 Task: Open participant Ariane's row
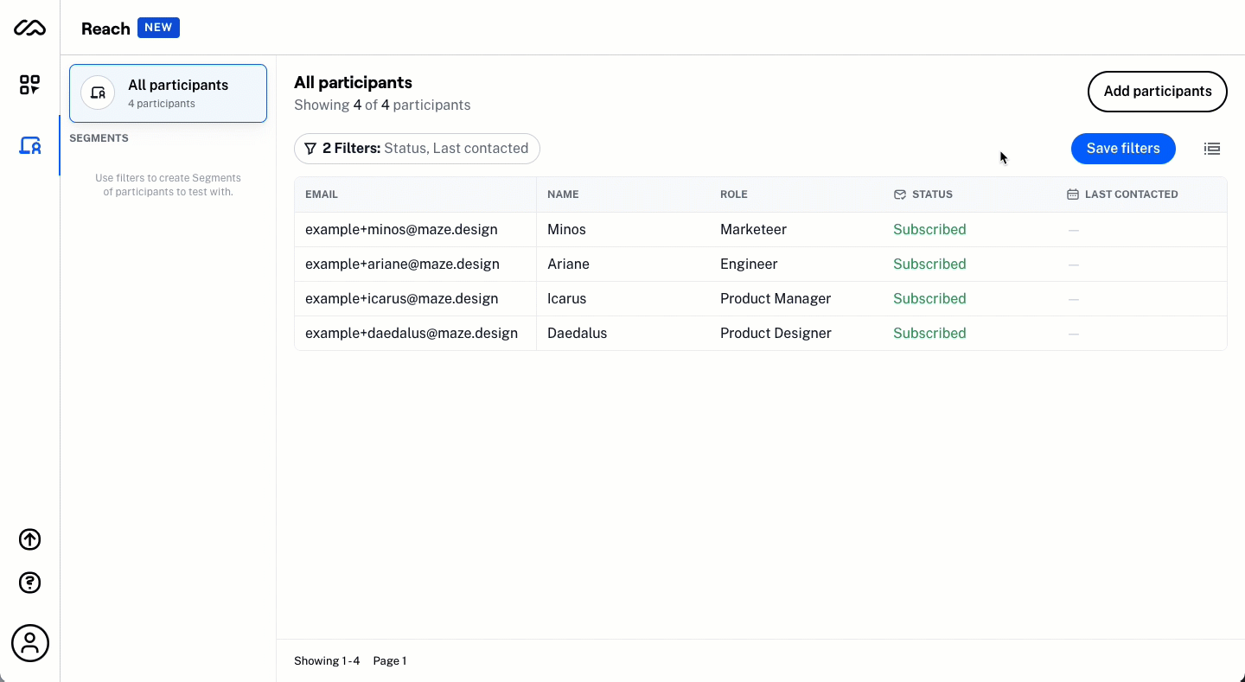pos(566,265)
